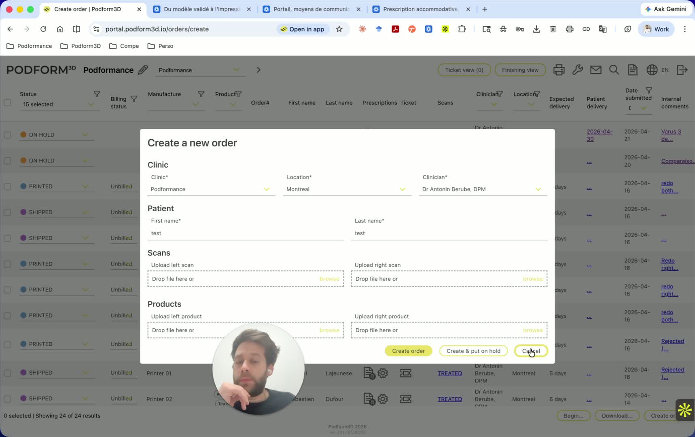Viewport: 695px width, 437px height.
Task: Open Ticket view (0)
Action: coord(464,70)
